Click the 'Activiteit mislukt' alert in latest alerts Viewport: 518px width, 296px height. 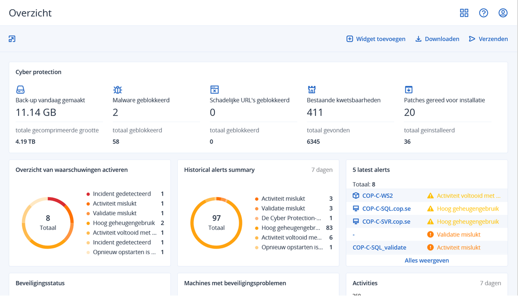458,247
